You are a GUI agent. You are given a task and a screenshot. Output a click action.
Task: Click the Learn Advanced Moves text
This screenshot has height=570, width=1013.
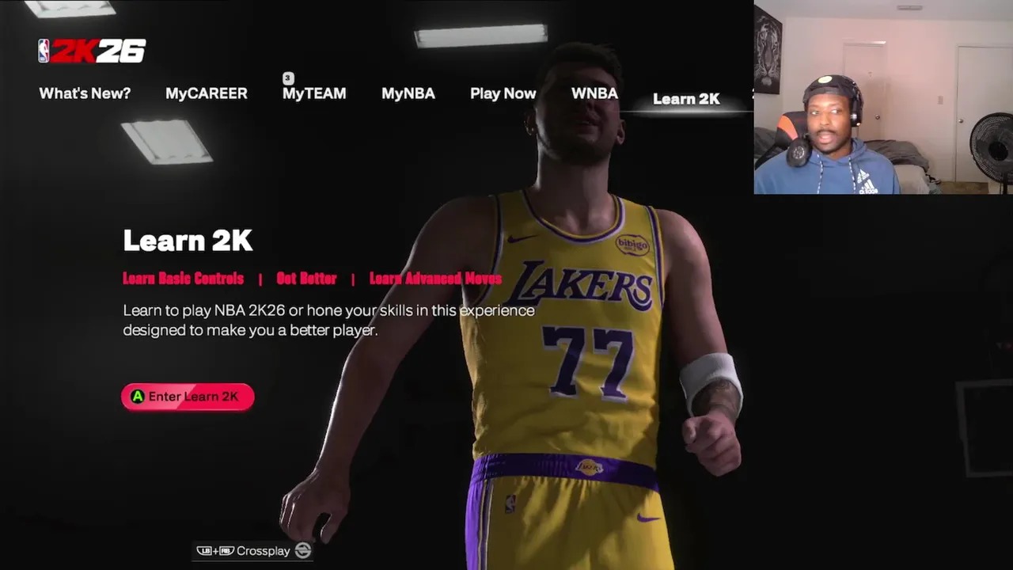(435, 279)
